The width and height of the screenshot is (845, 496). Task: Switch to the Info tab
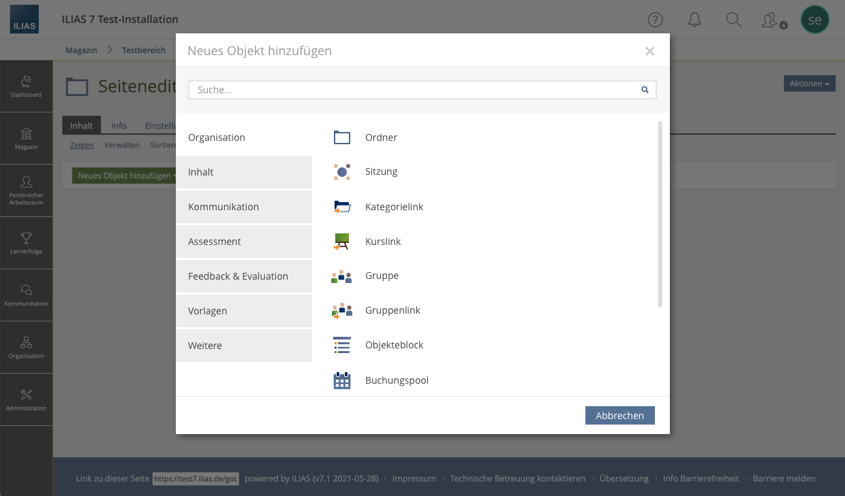[x=119, y=125]
